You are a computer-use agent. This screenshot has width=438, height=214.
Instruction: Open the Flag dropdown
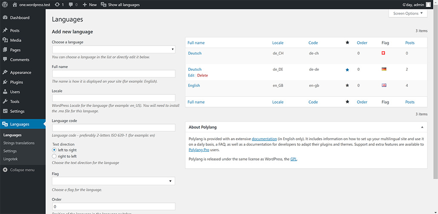[x=113, y=181]
